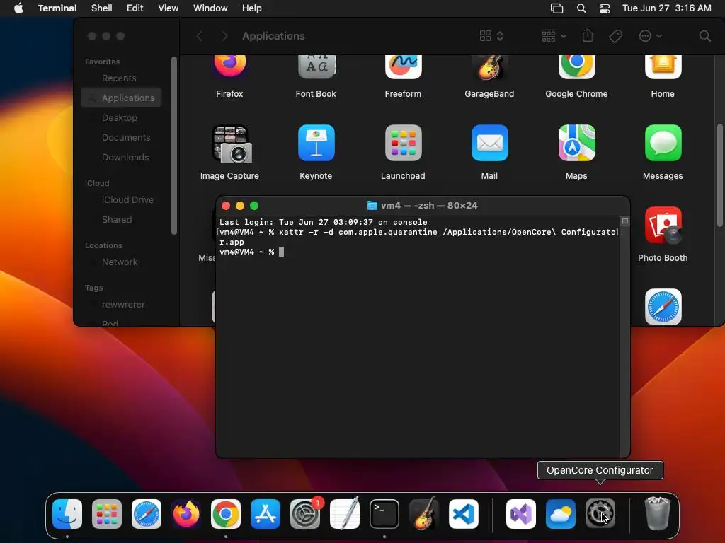This screenshot has width=725, height=543.
Task: Open the Apple menu
Action: [x=18, y=8]
